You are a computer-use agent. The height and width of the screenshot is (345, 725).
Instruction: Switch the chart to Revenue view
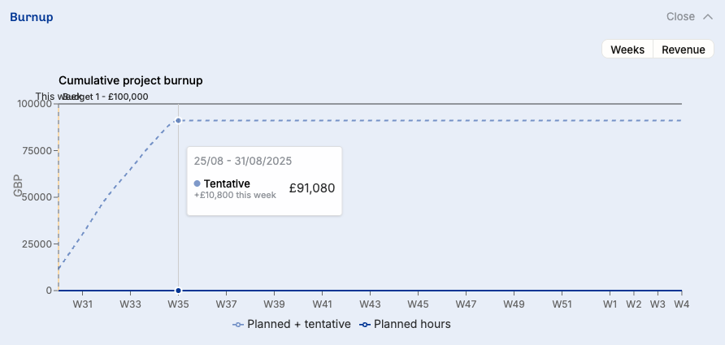click(683, 50)
